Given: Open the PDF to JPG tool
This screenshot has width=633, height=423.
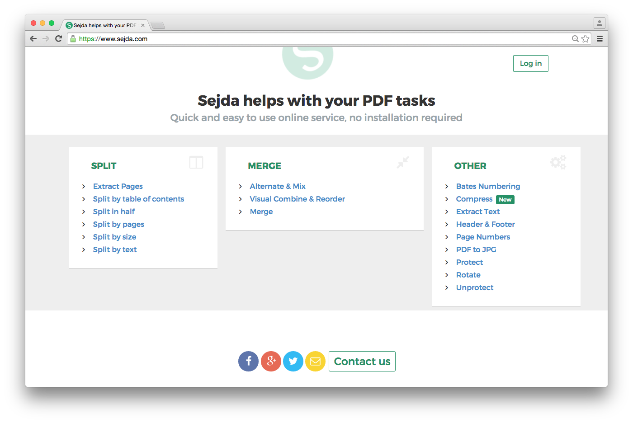Looking at the screenshot, I should click(x=476, y=249).
